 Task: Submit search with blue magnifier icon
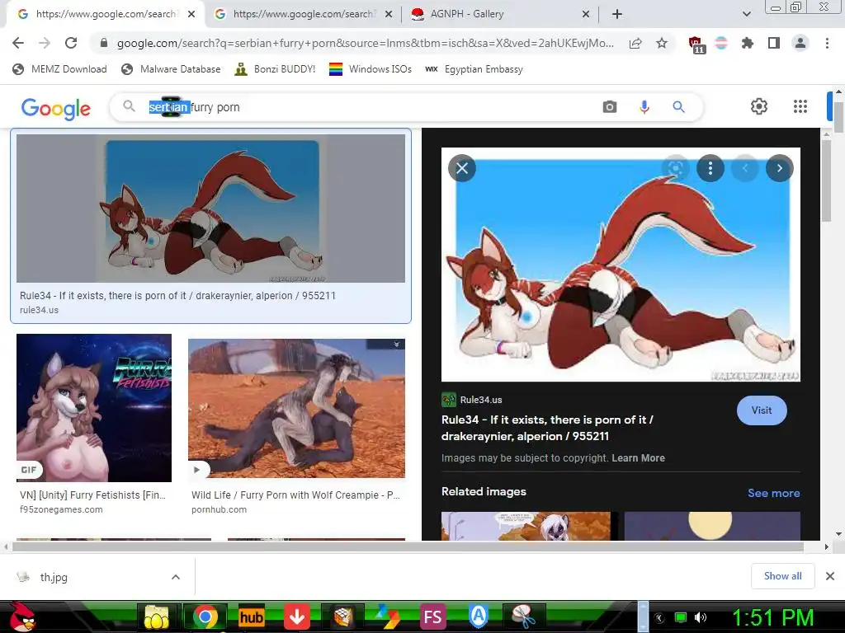click(x=678, y=107)
